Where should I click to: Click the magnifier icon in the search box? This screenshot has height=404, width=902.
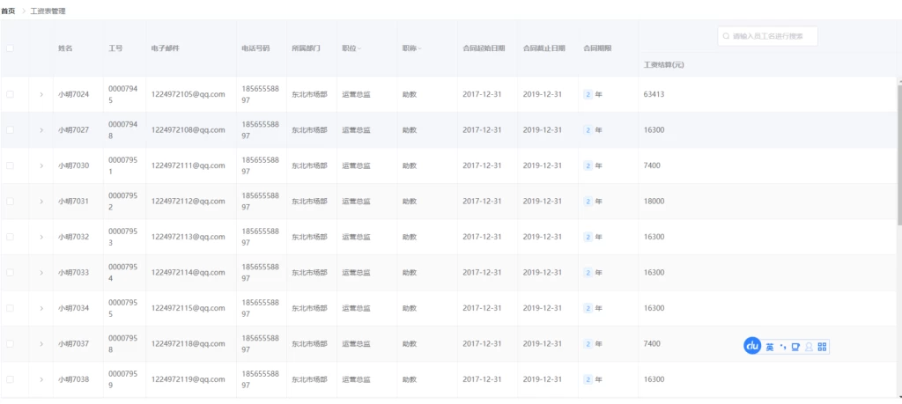click(727, 37)
